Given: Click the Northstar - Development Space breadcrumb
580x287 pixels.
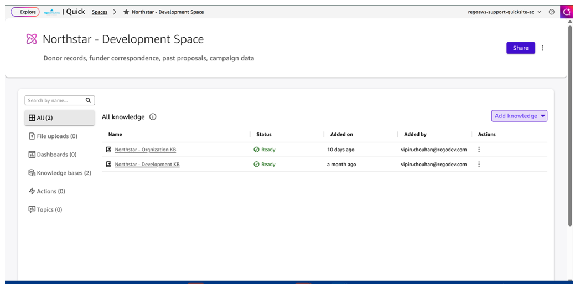Looking at the screenshot, I should tap(168, 12).
